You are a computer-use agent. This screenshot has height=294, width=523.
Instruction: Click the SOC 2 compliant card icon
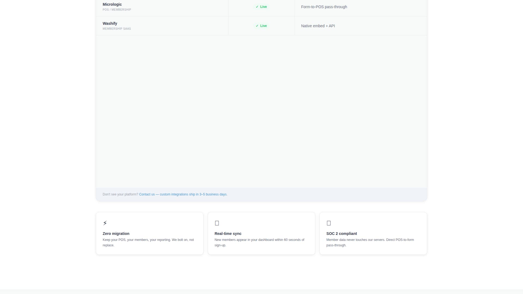point(329,223)
